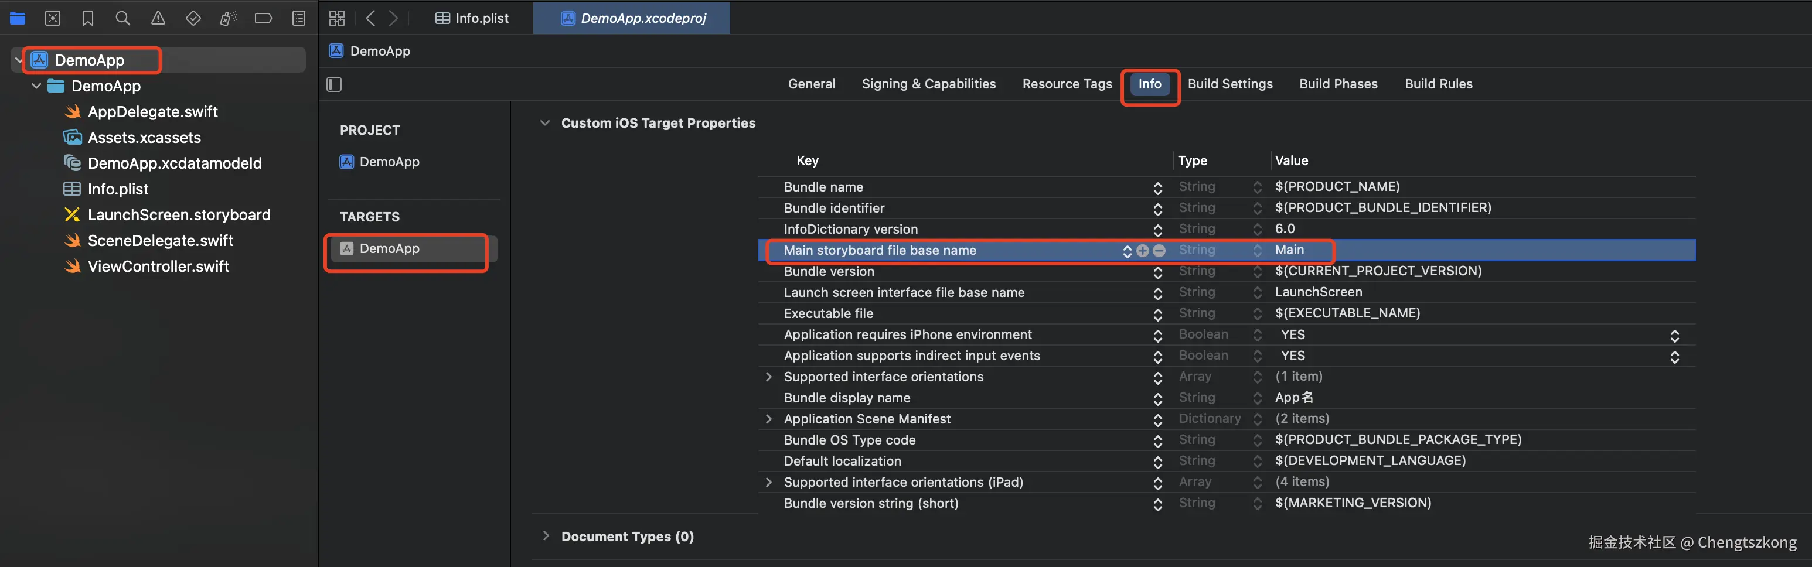Change the indirect input events YES value
1812x567 pixels.
point(1674,356)
